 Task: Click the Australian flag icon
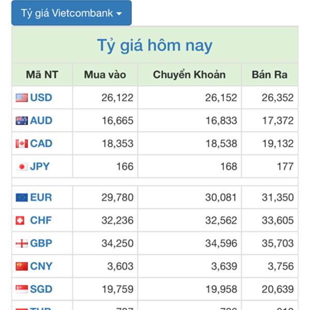pyautogui.click(x=22, y=121)
